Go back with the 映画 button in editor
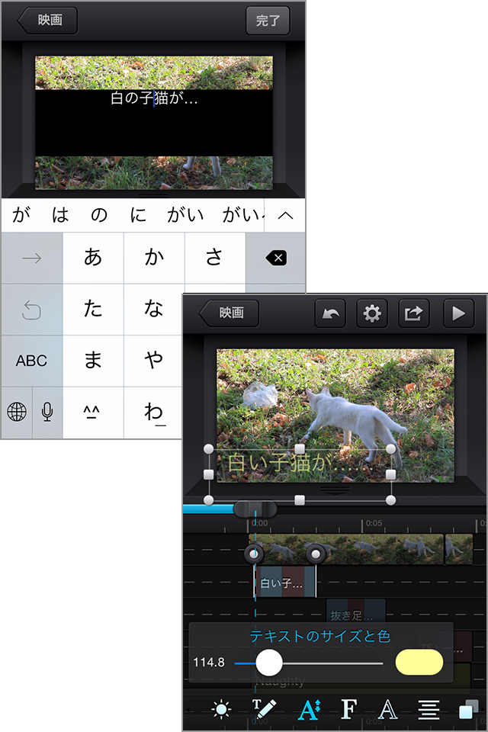 tap(230, 313)
